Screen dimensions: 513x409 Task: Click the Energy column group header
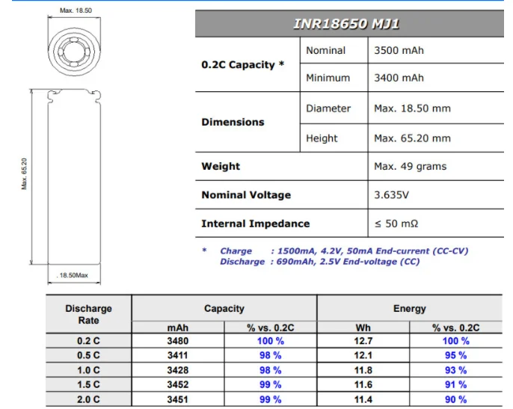409,308
